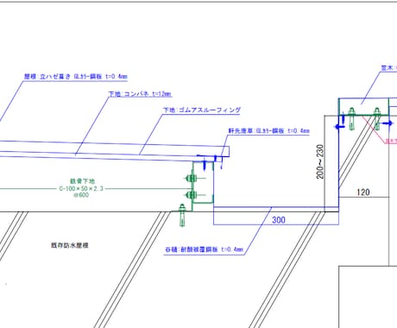Select the '下地:コンパネ t=12mm' annotation
This screenshot has width=397, height=328.
pyautogui.click(x=140, y=94)
